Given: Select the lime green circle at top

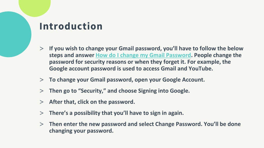Looking at the screenshot, I should [35, 8].
